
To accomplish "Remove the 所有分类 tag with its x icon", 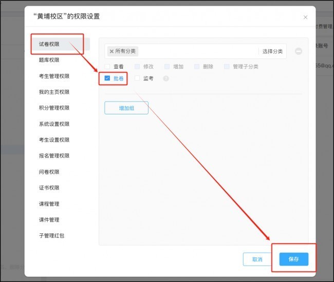I will point(112,51).
